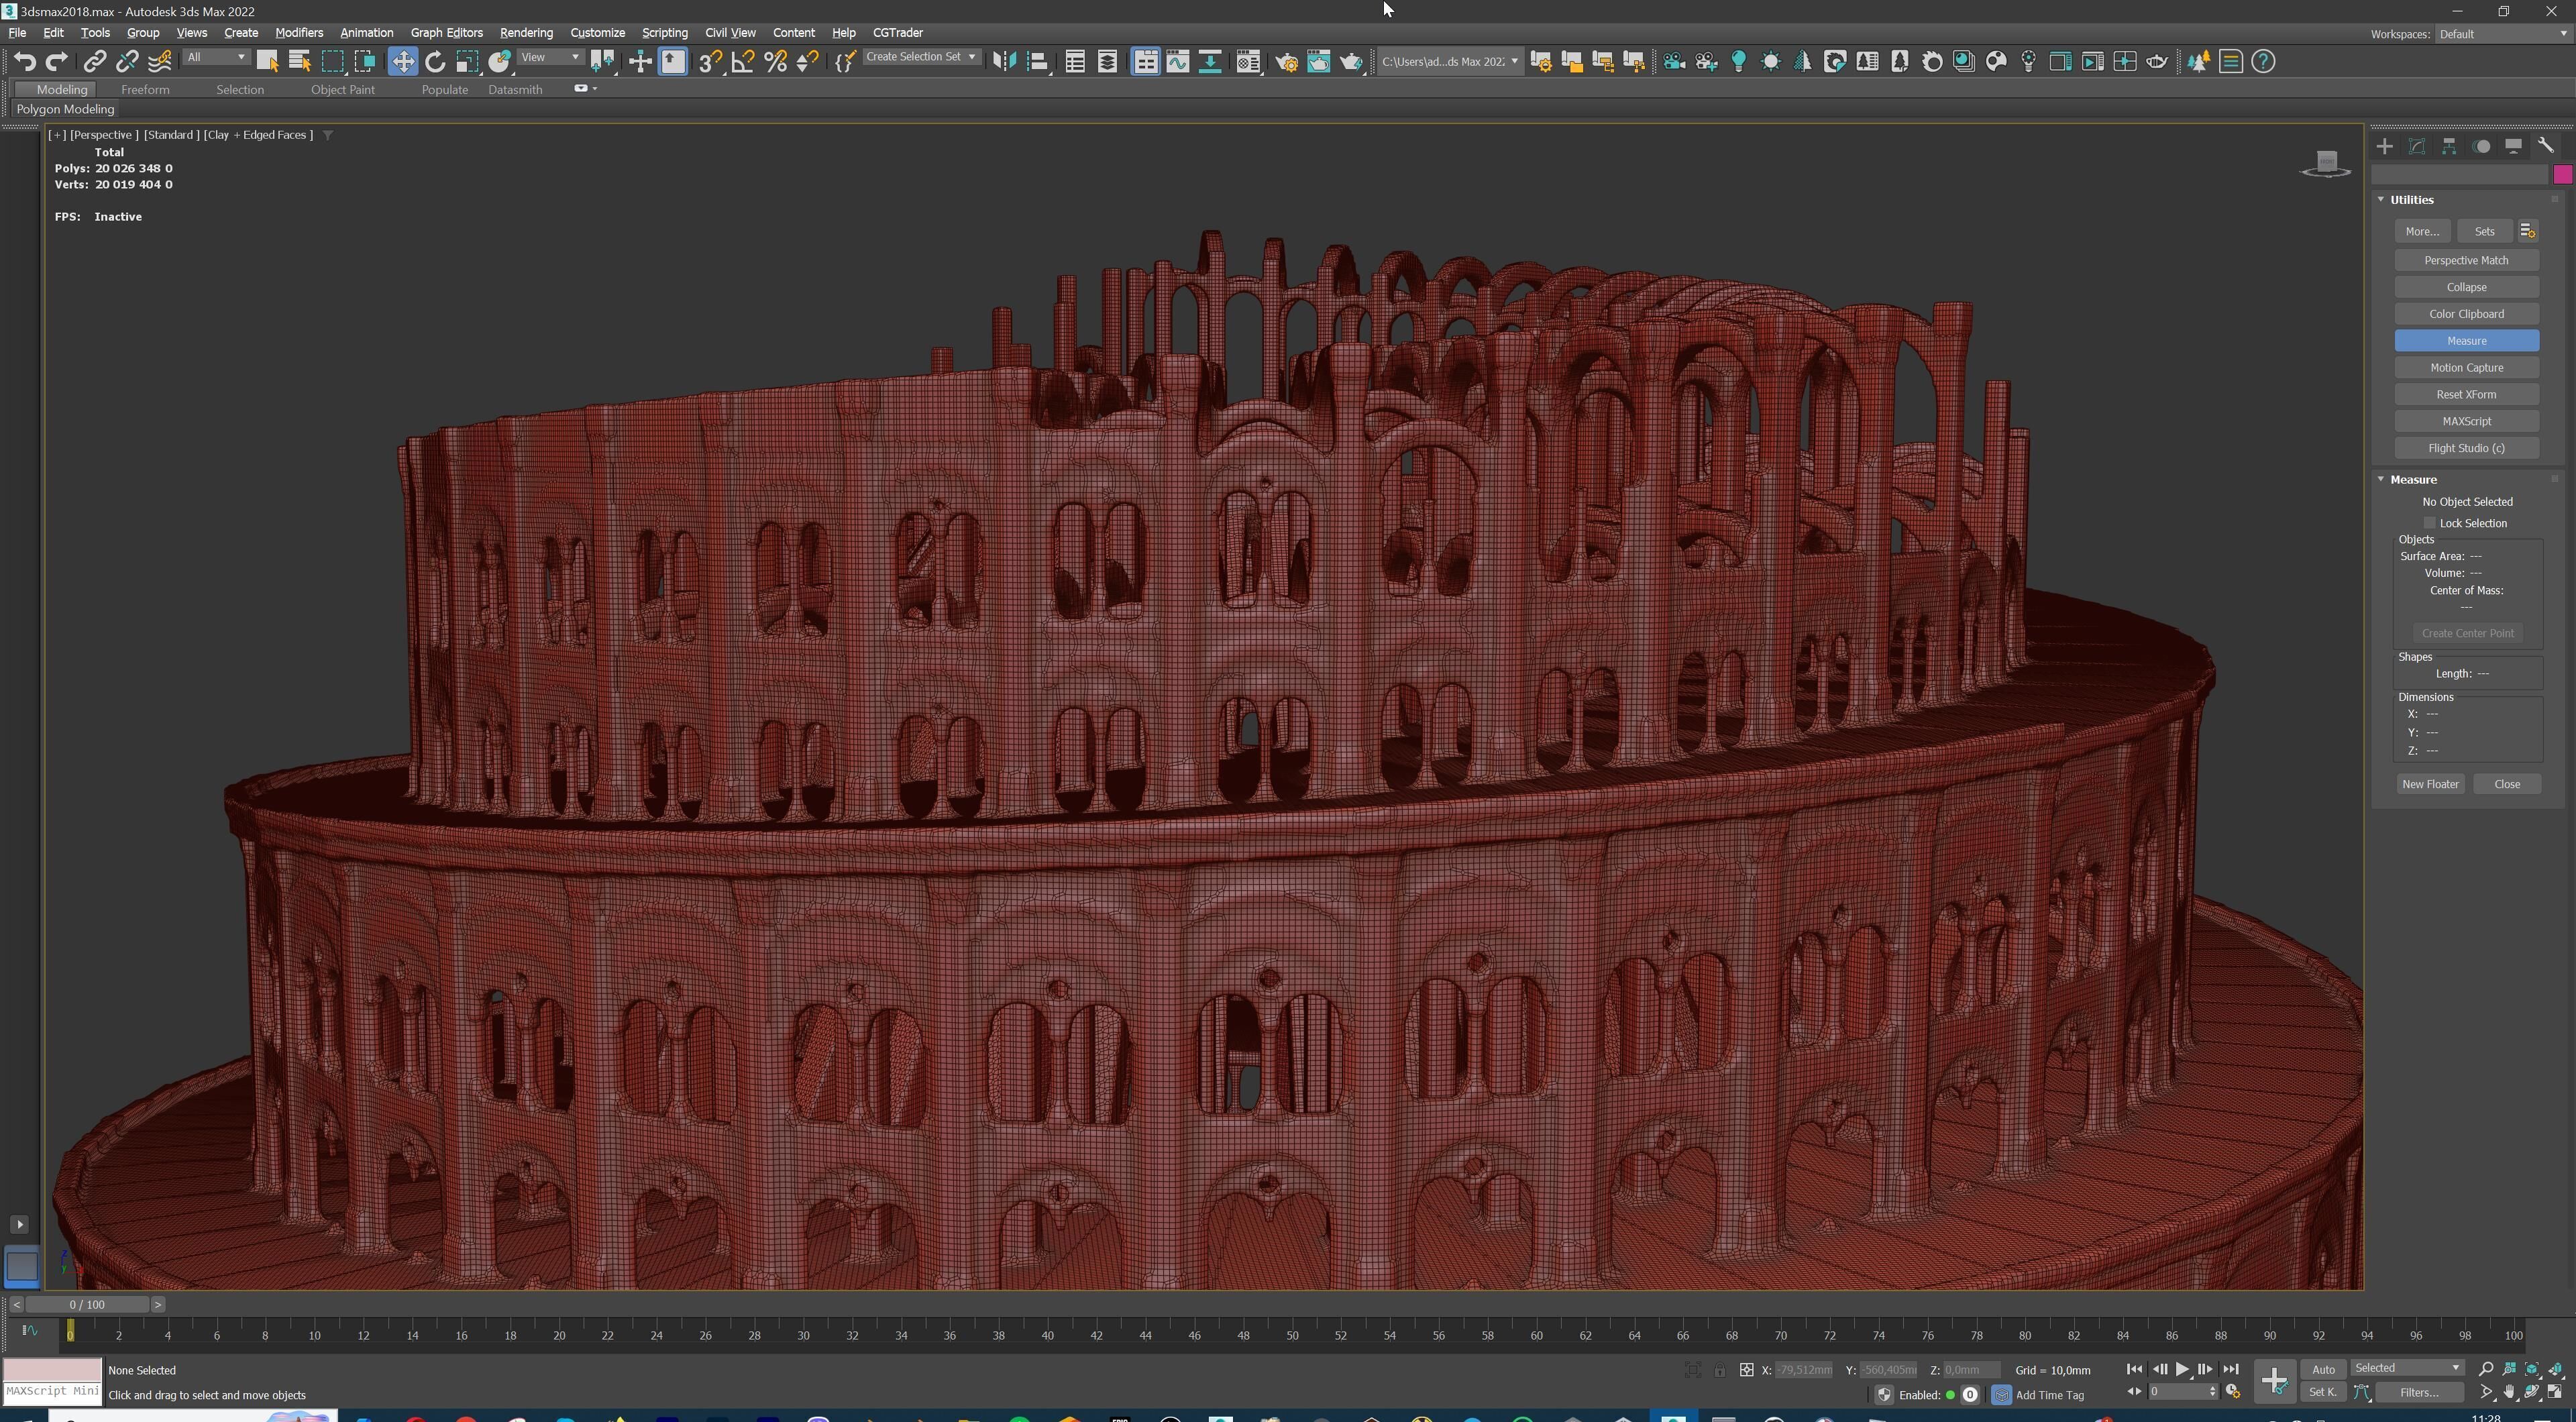Screen dimensions: 2576x1422
Task: Open the Curve Editor icon
Action: click(1178, 62)
